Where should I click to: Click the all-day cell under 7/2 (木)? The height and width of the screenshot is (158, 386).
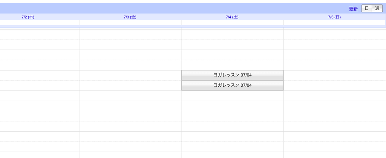39,23
